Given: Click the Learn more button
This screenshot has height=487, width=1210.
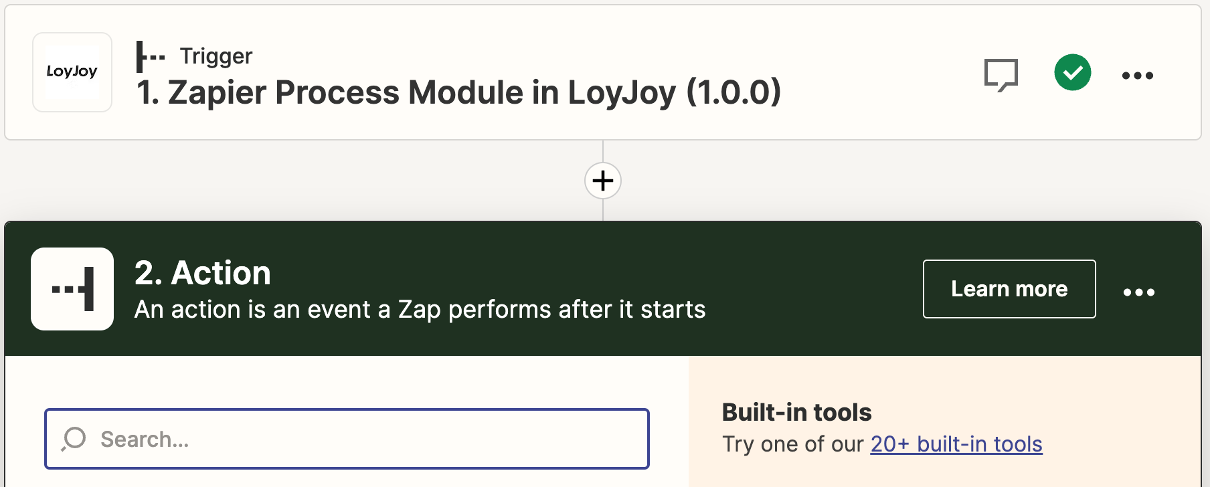Looking at the screenshot, I should 1009,289.
